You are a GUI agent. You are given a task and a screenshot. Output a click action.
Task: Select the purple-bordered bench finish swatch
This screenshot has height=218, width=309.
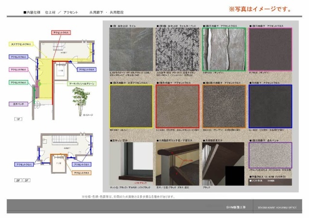point(270,155)
